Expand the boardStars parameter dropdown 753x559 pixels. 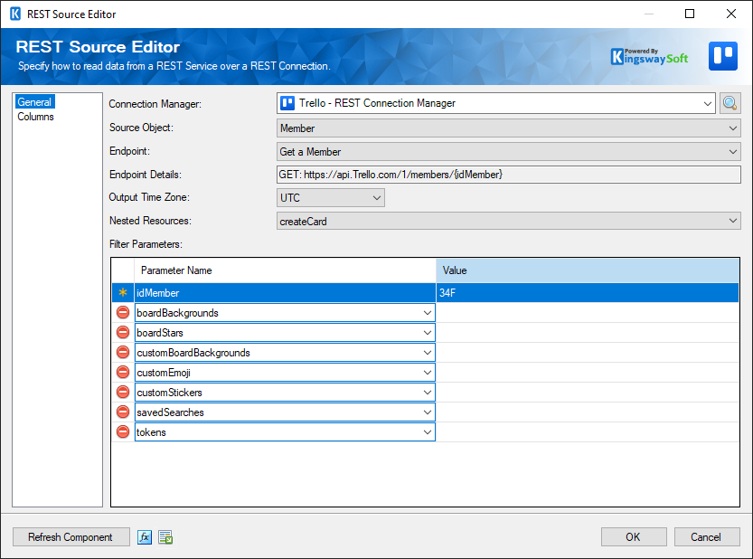coord(428,333)
